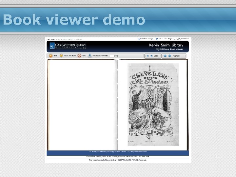
Task: Click the Help text label
Action: [84, 56]
